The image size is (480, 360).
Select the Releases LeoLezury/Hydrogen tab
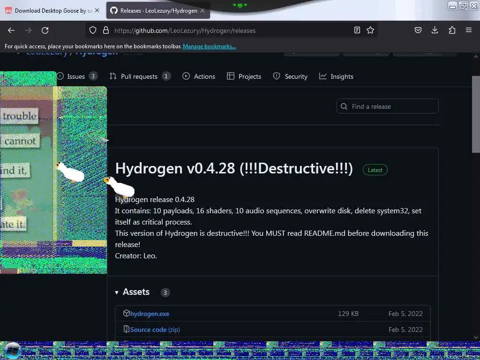pos(158,10)
